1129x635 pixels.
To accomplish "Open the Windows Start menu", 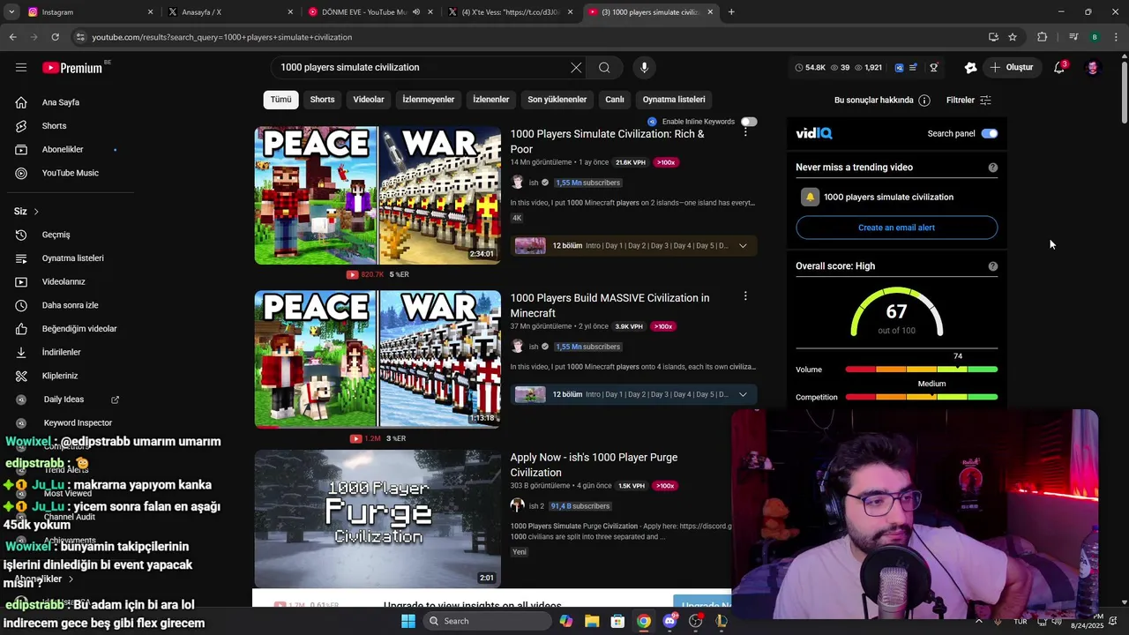I will pos(408,621).
